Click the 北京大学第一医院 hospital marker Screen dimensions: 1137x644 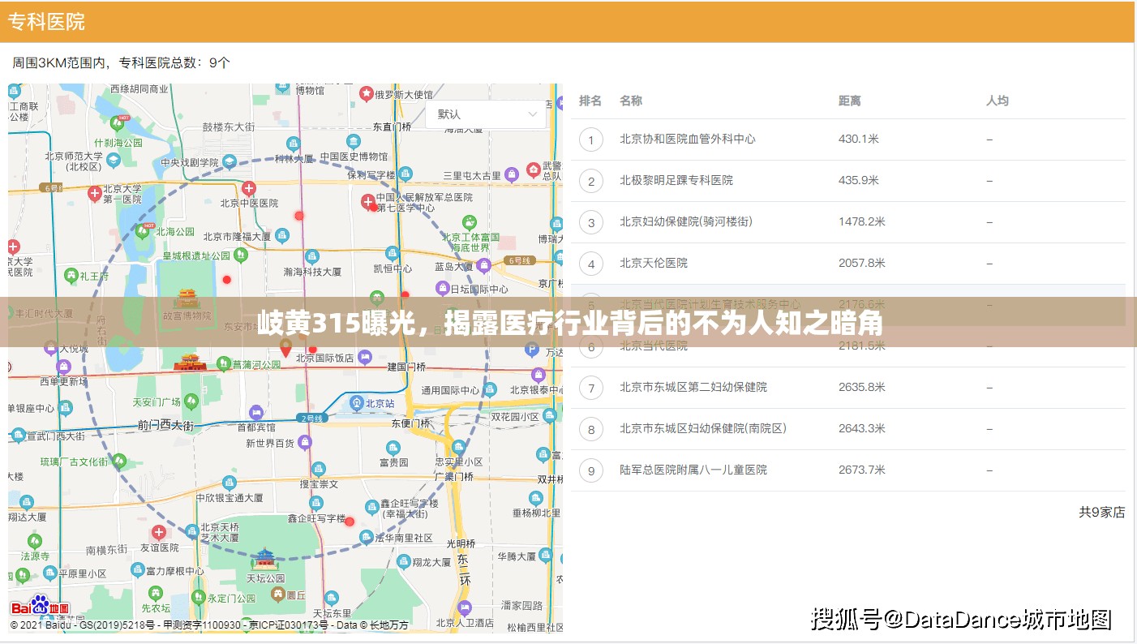point(95,193)
